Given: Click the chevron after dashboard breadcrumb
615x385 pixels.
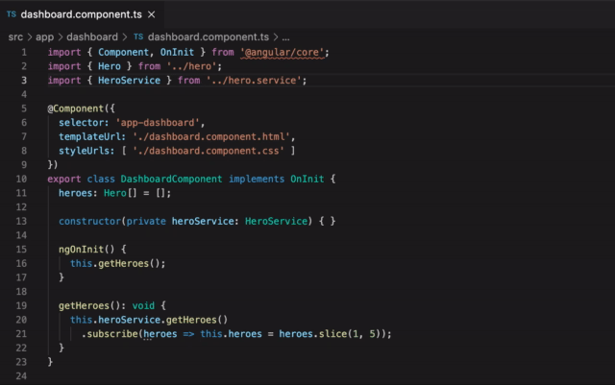Looking at the screenshot, I should pos(125,37).
